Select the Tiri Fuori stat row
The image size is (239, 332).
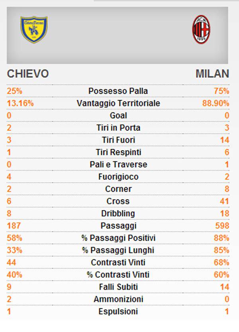(x=118, y=140)
